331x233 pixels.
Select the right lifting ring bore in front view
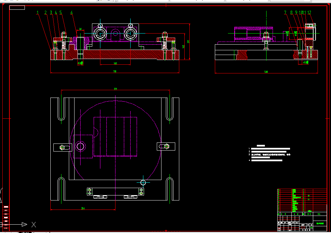(130, 34)
